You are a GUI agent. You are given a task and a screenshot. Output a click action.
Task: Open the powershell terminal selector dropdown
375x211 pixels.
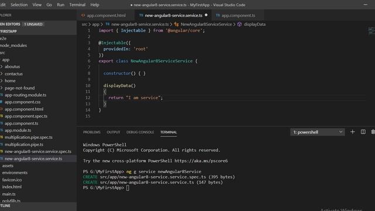point(318,132)
